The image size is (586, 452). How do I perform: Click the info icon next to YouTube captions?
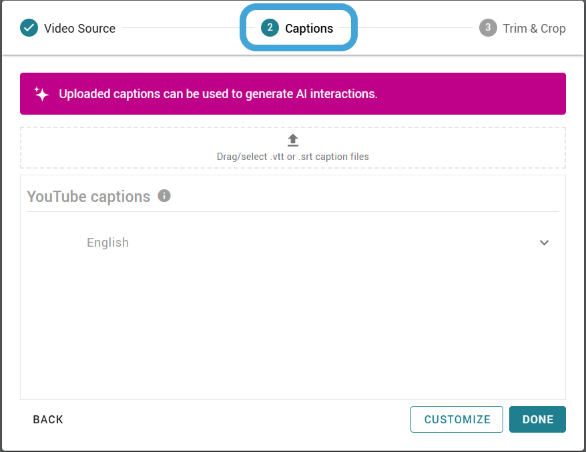pyautogui.click(x=165, y=195)
